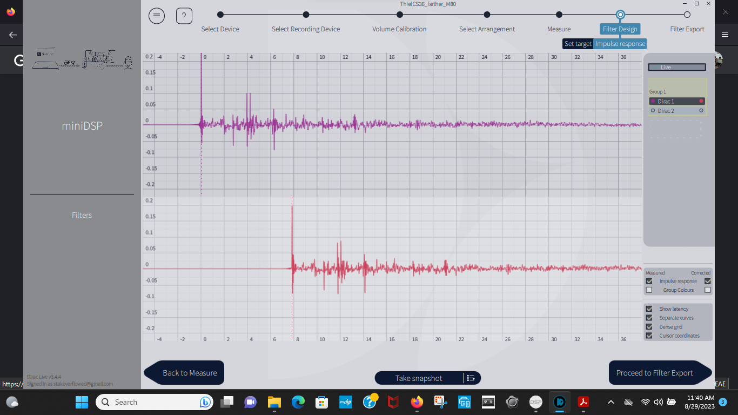Toggle Measured Impulse response checkbox

[x=649, y=281]
